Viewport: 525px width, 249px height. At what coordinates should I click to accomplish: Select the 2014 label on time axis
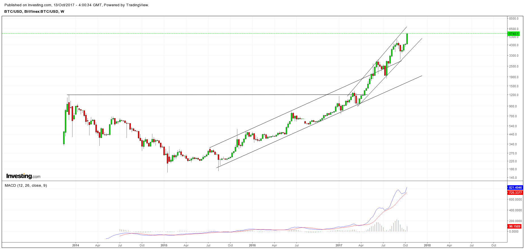click(x=76, y=245)
